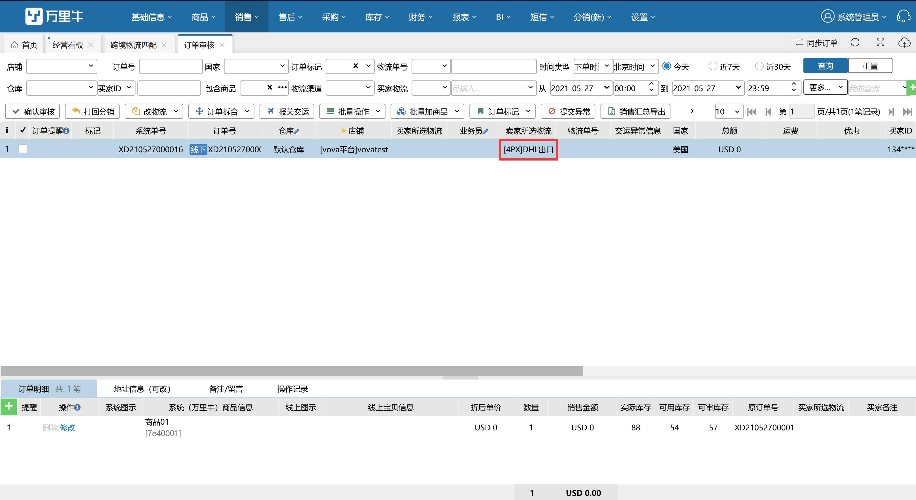This screenshot has width=916, height=500.
Task: Click the 订单提醒 info icon
Action: coord(66,131)
